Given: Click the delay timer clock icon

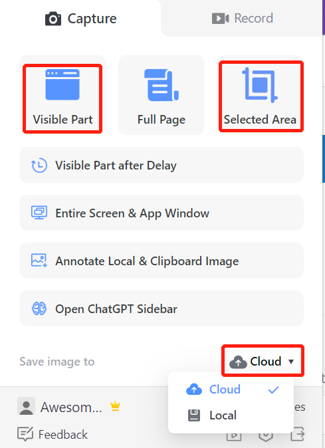Looking at the screenshot, I should coord(39,165).
